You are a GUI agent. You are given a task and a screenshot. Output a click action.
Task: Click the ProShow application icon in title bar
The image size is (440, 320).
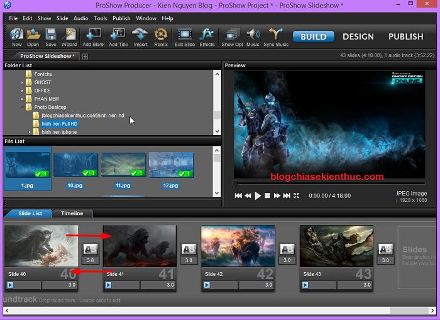8,5
